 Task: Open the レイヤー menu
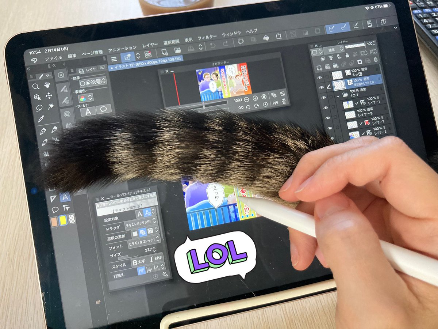pyautogui.click(x=150, y=45)
